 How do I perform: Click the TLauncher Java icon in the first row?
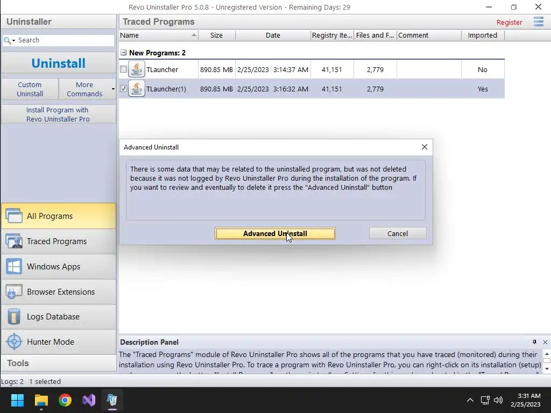[x=137, y=69]
